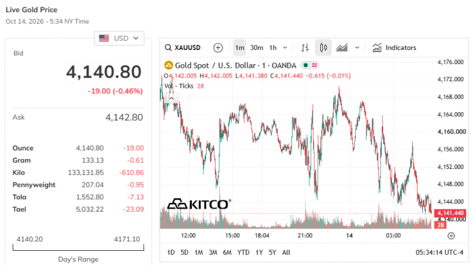Open the USD currency dropdown
The width and height of the screenshot is (473, 265).
[x=119, y=39]
